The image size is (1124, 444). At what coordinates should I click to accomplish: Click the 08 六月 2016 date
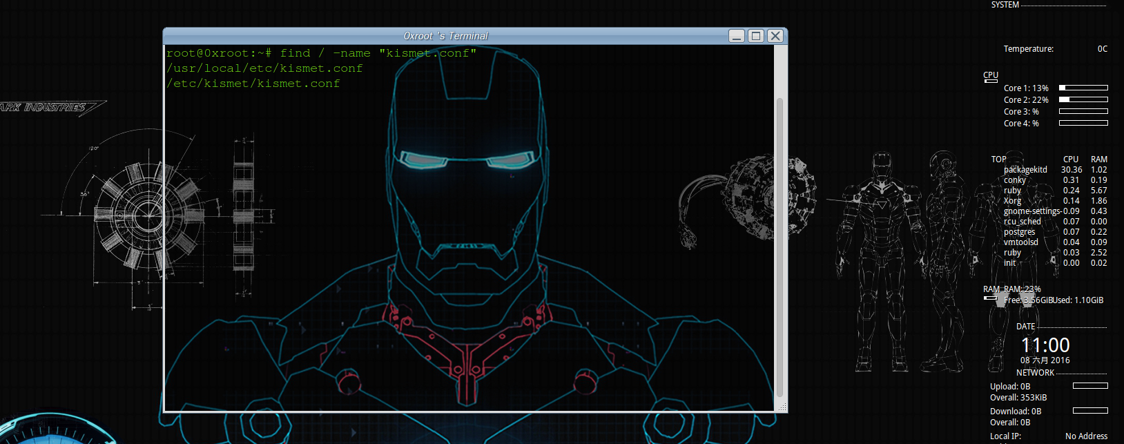coord(1045,360)
